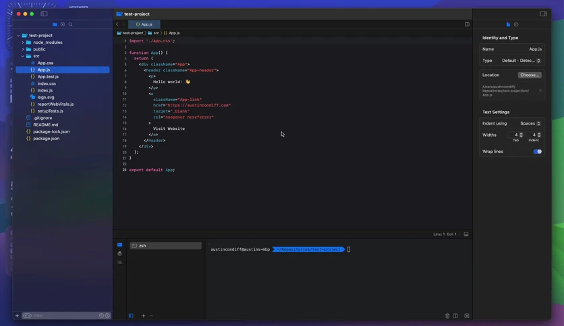564x326 pixels.
Task: Open App.css in the navigator
Action: click(45, 63)
